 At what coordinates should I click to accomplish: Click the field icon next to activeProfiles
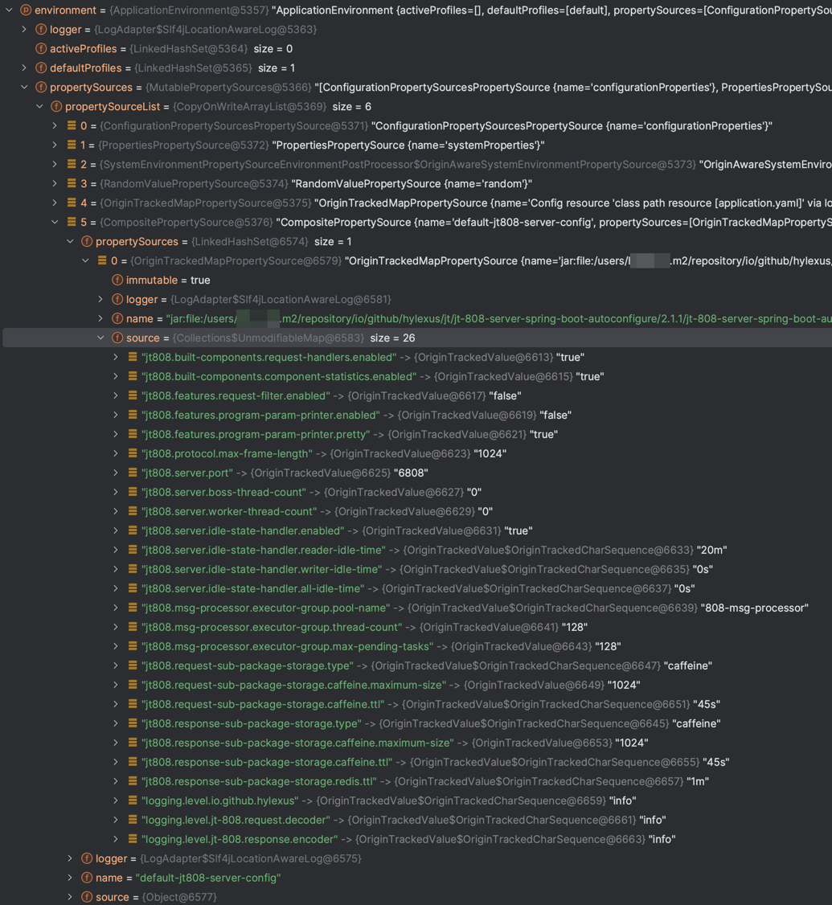click(x=41, y=48)
